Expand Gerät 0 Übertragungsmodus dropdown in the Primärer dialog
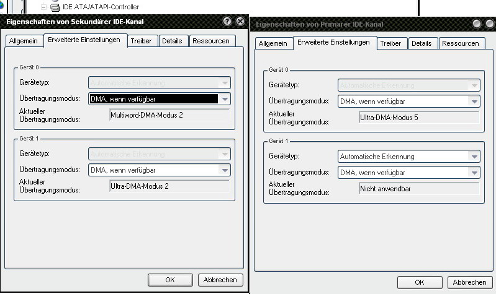This screenshot has height=294, width=496. pyautogui.click(x=474, y=102)
